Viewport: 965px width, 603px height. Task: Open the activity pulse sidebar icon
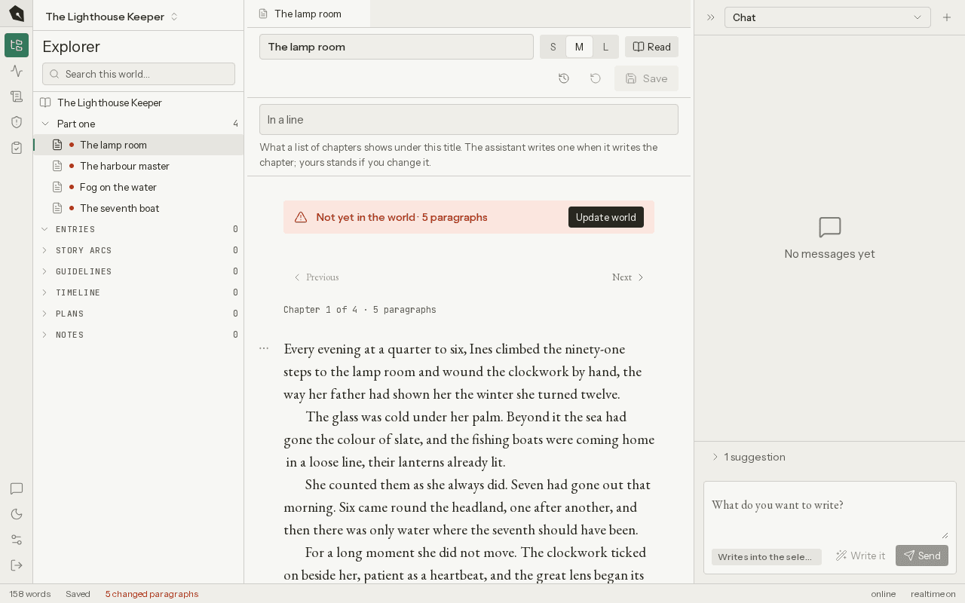pyautogui.click(x=17, y=71)
